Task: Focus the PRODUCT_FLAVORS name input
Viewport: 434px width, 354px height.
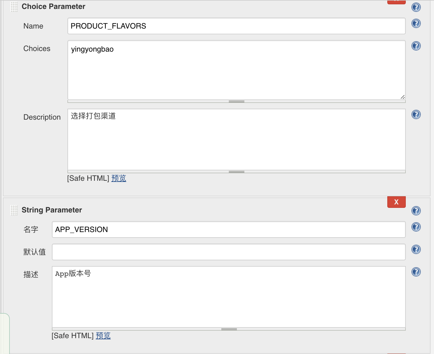Action: 236,26
